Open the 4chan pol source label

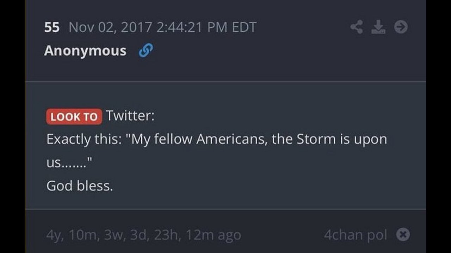pos(356,235)
